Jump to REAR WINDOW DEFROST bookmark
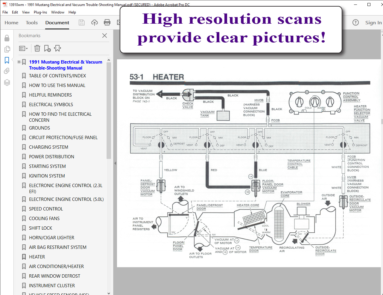The image size is (383, 295). click(54, 276)
